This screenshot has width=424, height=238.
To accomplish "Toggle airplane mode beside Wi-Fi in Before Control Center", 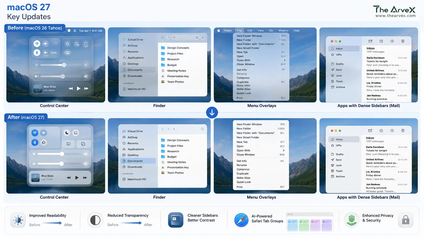I will point(46,44).
